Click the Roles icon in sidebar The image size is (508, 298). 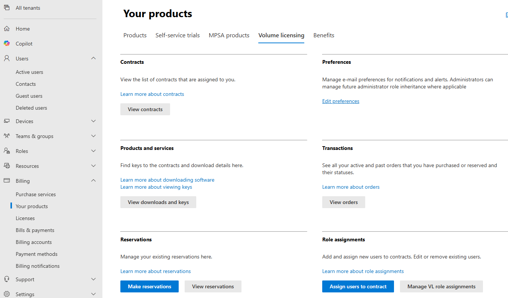[7, 151]
